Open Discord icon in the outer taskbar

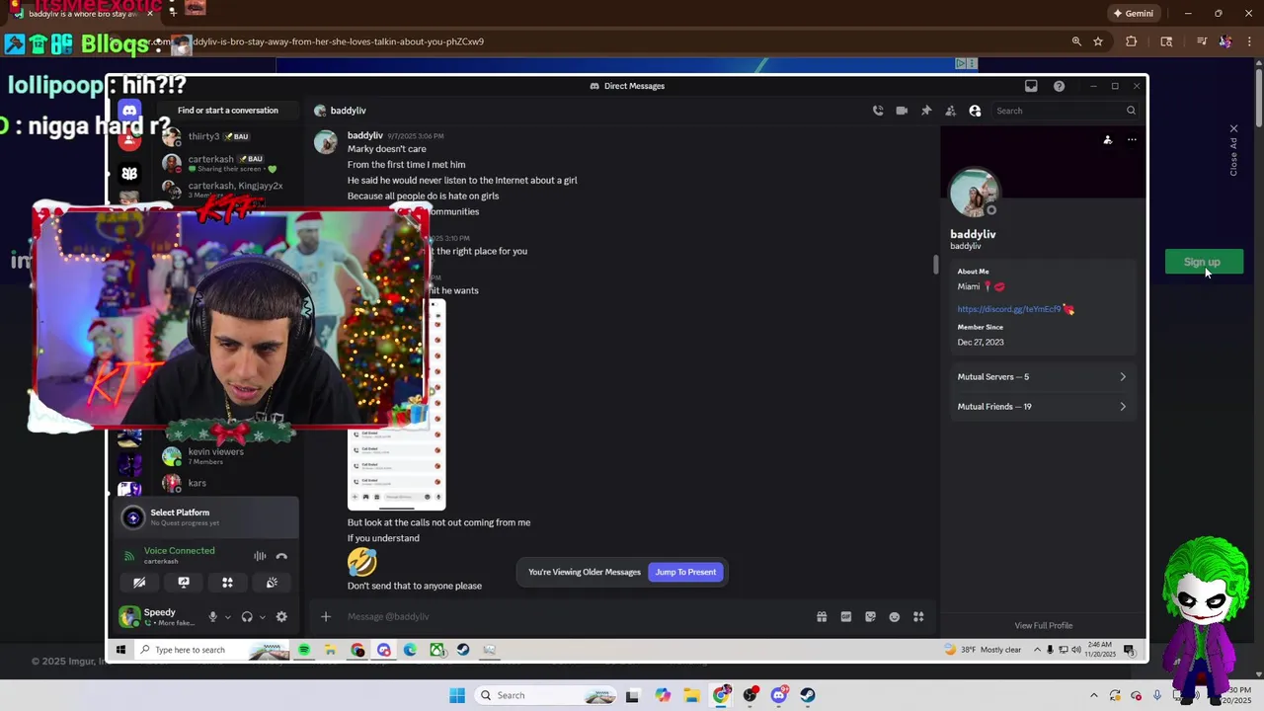point(779,695)
